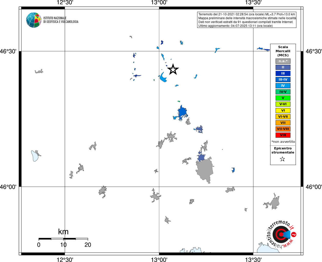This screenshot has width=322, height=262.
Task: Click the large gray city area south of 13°15'
Action: [x=205, y=169]
